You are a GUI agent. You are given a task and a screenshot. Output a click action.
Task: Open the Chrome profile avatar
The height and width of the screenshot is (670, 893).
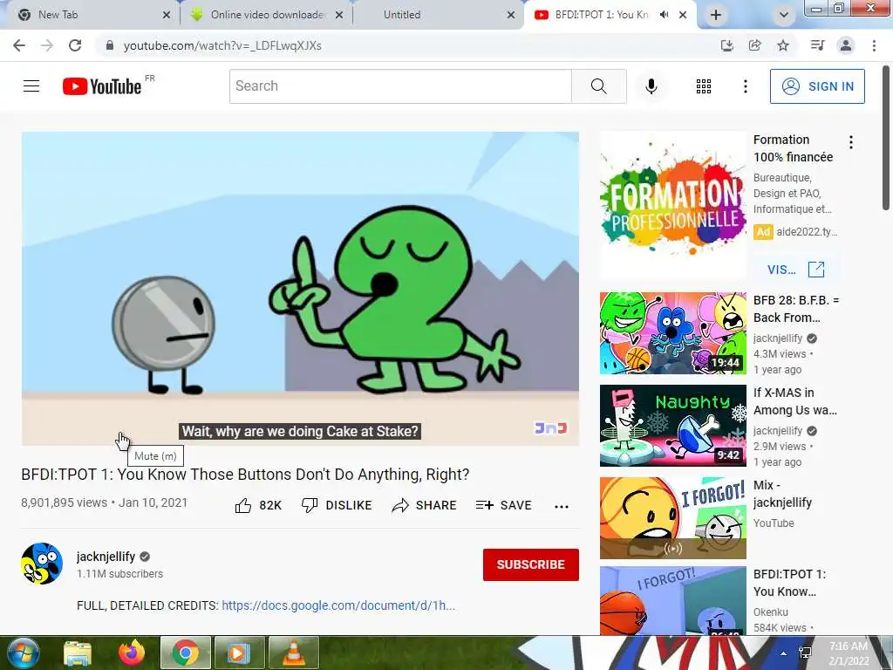(846, 45)
